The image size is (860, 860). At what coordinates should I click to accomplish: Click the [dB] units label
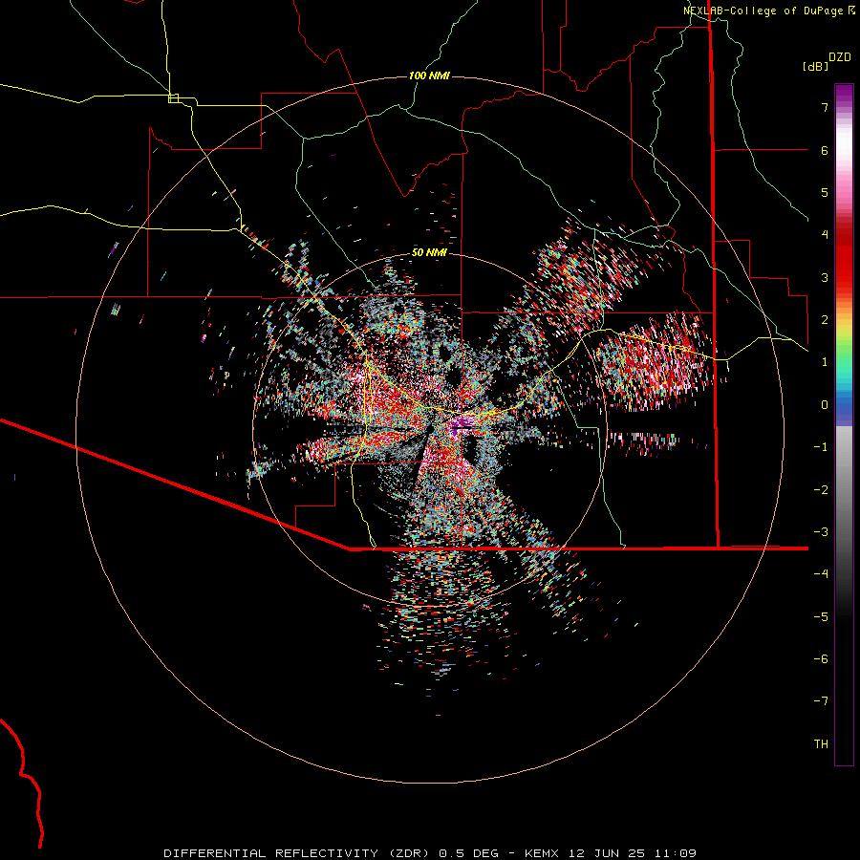point(816,67)
